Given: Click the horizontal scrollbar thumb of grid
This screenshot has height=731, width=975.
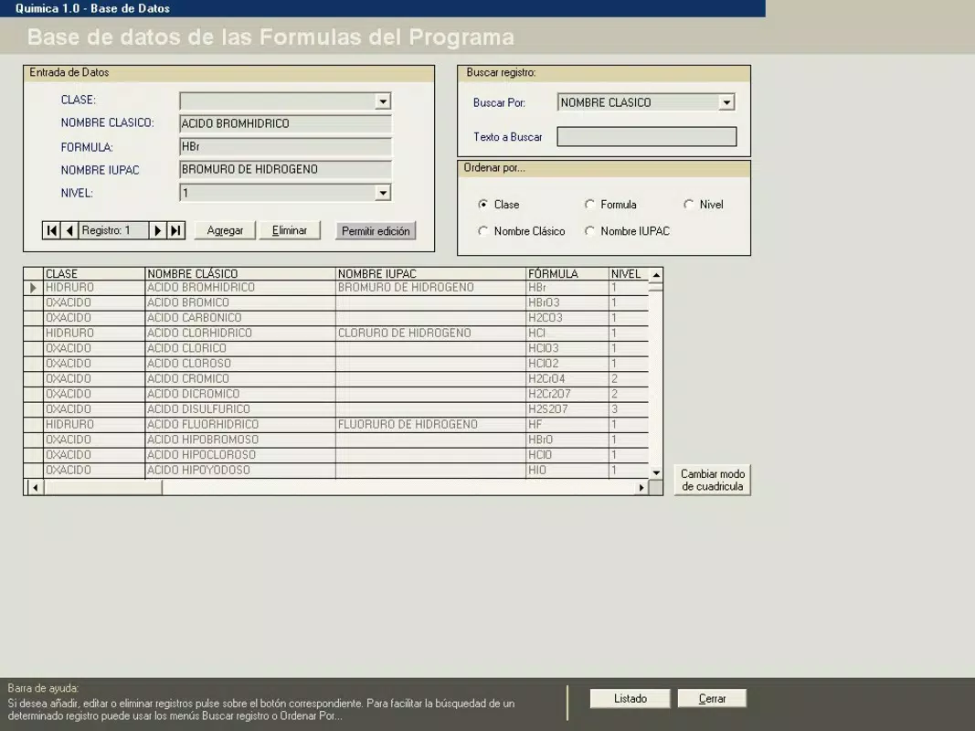Looking at the screenshot, I should tap(103, 488).
